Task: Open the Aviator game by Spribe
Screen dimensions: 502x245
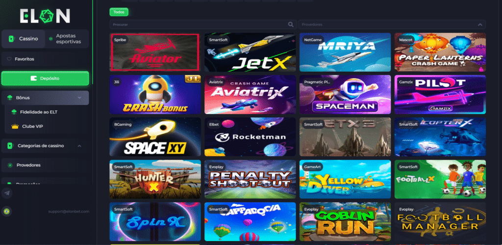Action: point(155,52)
